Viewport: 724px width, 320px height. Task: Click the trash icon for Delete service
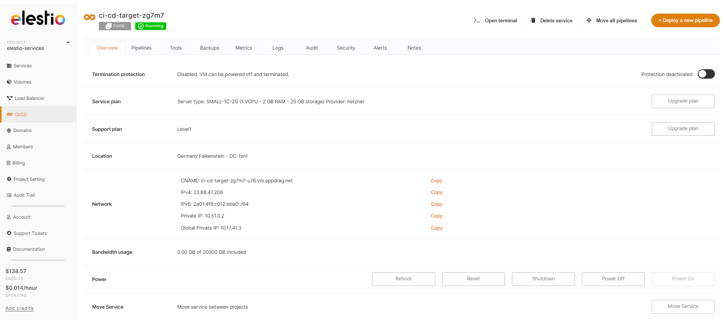click(533, 20)
